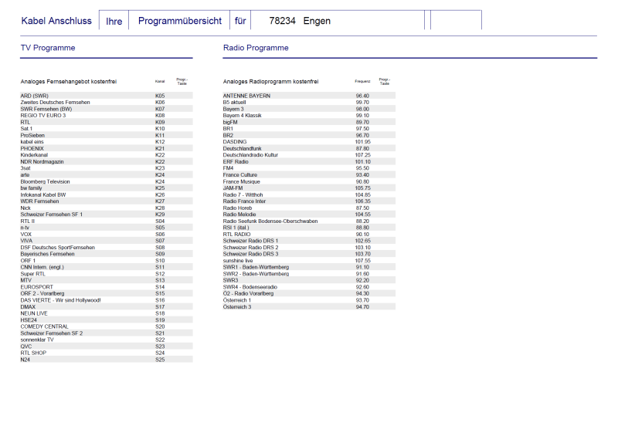The width and height of the screenshot is (618, 436).
Task: Click the 'sunshine live' station
Action: point(238,261)
